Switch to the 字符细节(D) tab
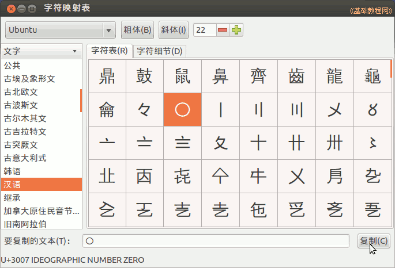Image resolution: width=395 pixels, height=268 pixels. [159, 51]
